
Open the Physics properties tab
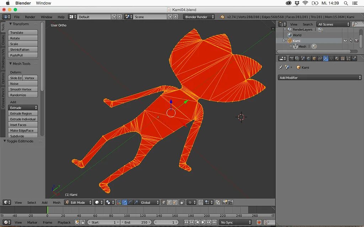point(354,59)
